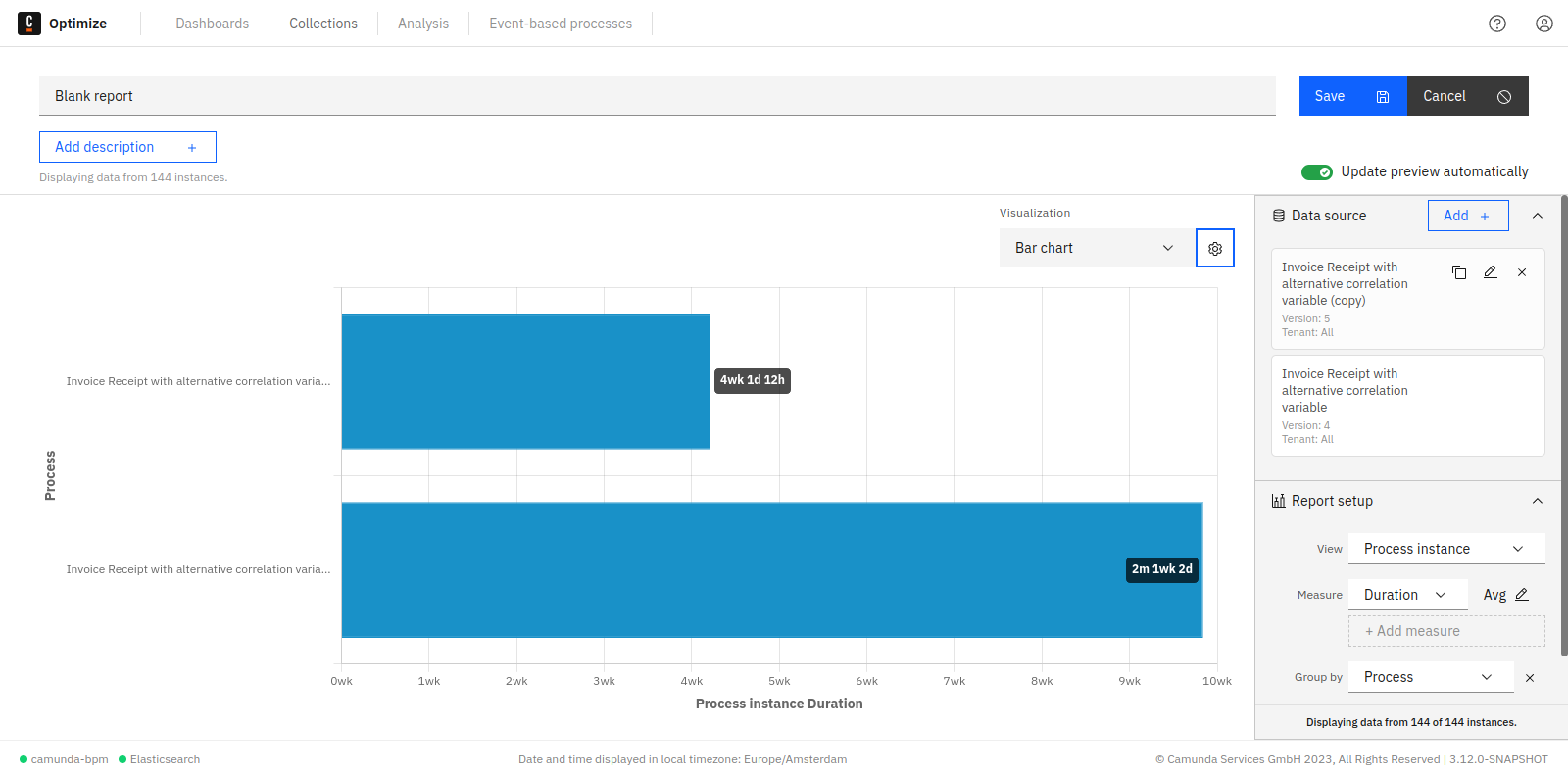Open the Duration measure dropdown
Viewport: 1568px width, 777px height.
tap(1406, 595)
